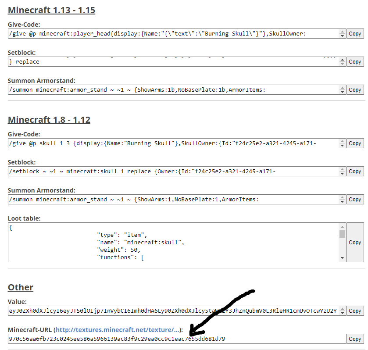Copy the Minecraft-URL hash
368x350 pixels.
[x=354, y=339]
